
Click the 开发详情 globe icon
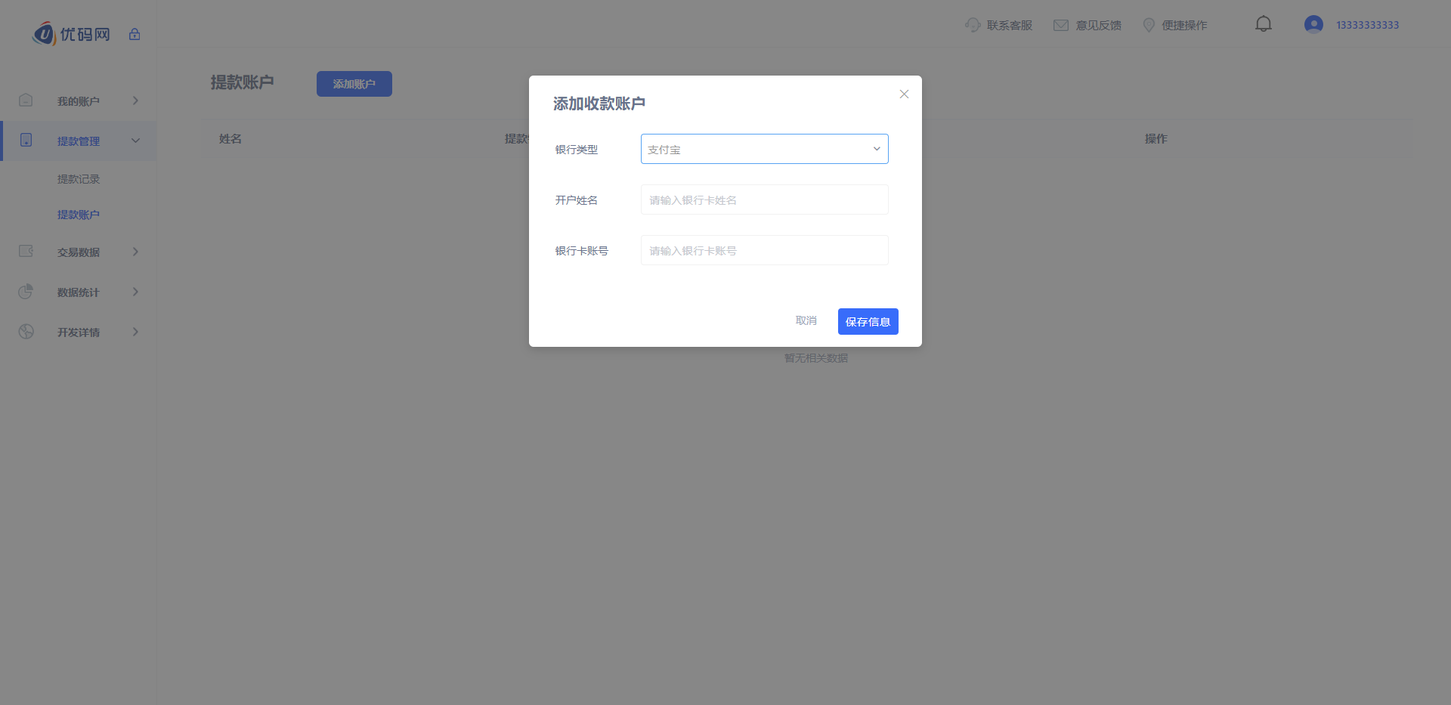tap(26, 332)
